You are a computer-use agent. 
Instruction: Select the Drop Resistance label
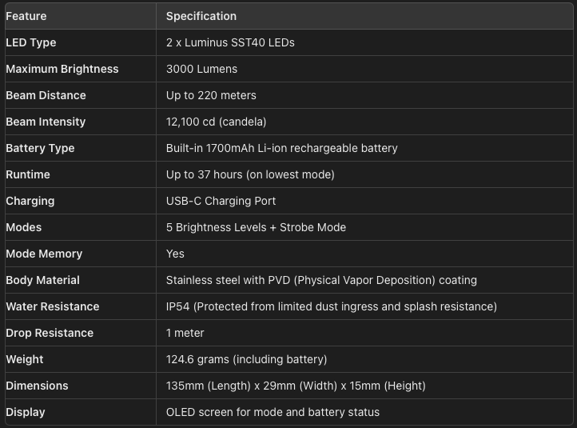(x=50, y=333)
